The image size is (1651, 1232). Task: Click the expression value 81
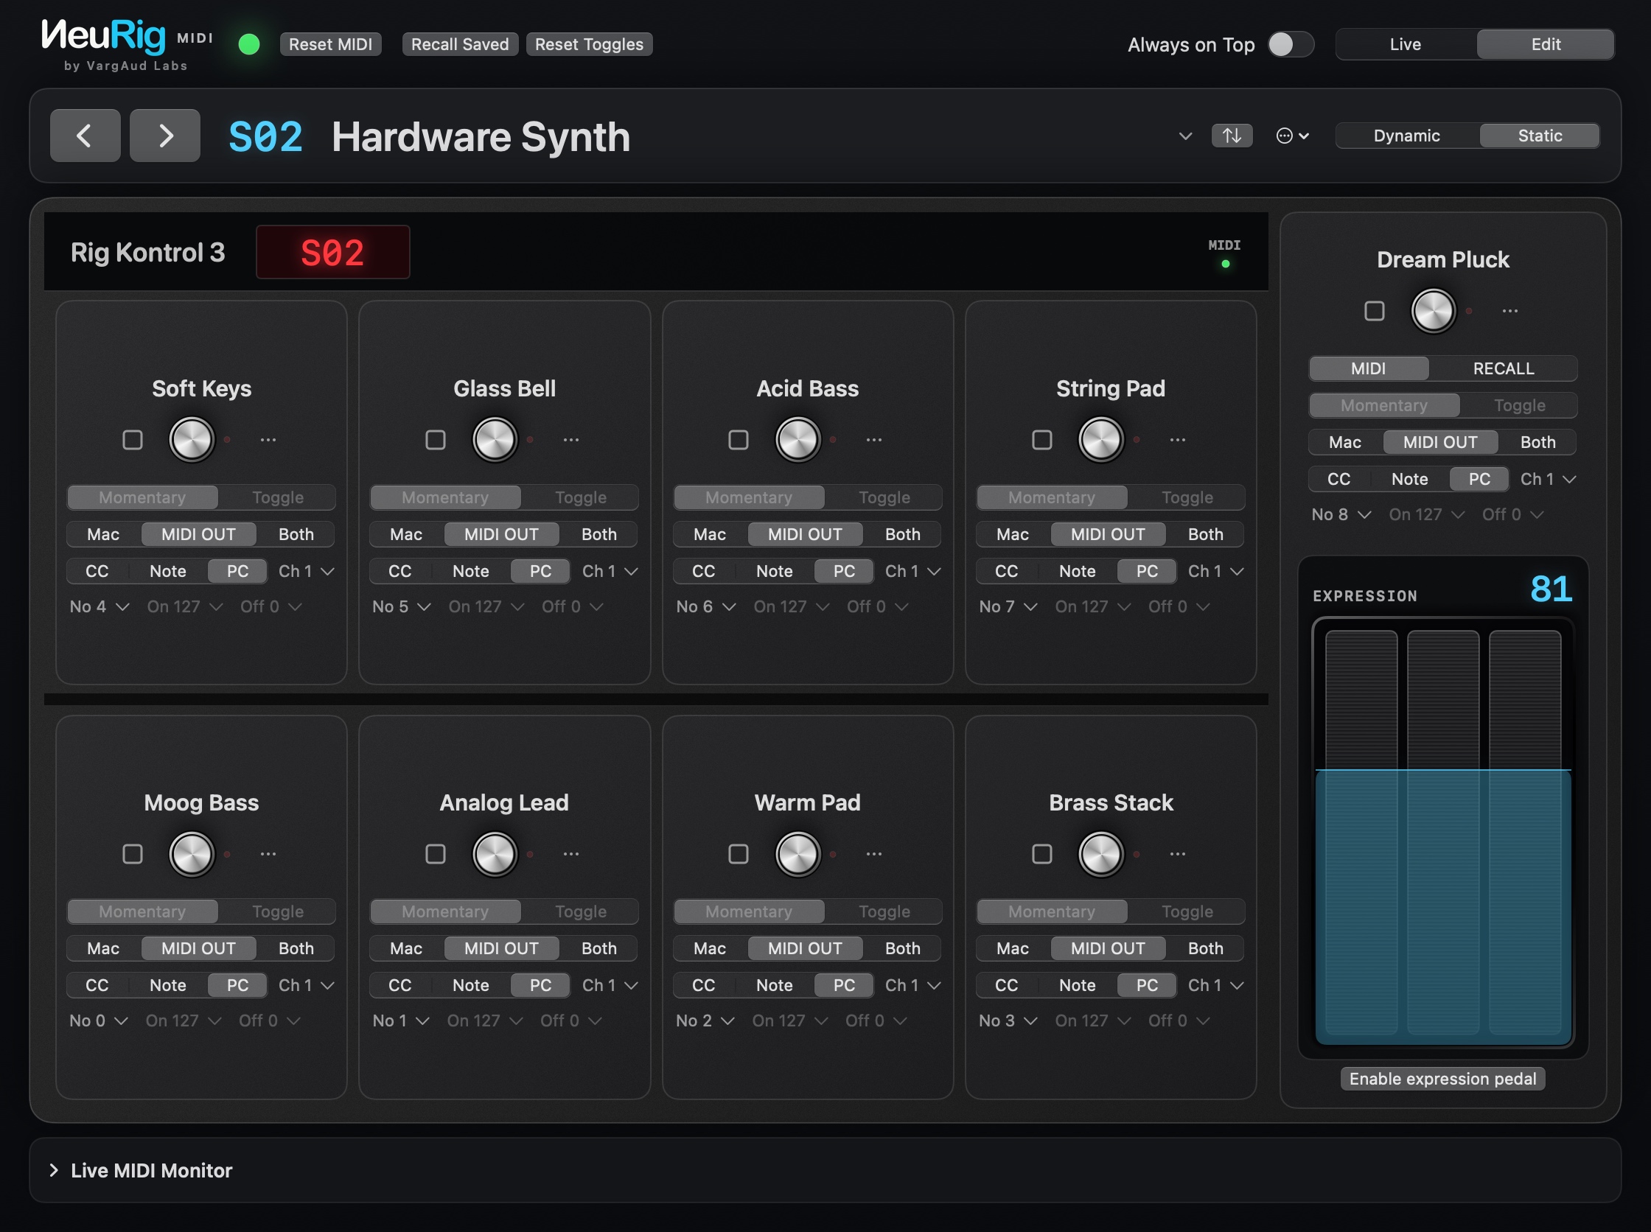1551,589
